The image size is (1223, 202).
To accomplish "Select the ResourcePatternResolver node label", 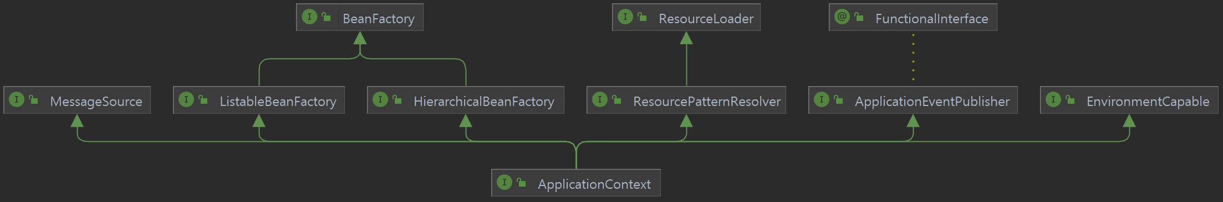I will 707,102.
